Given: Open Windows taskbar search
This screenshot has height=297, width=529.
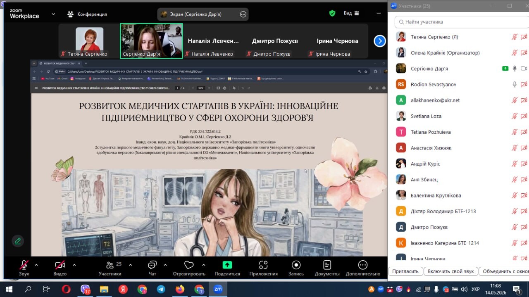Looking at the screenshot, I should pos(28,289).
